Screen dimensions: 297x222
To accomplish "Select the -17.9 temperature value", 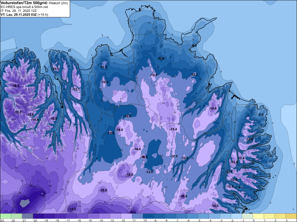I will tap(184, 196).
